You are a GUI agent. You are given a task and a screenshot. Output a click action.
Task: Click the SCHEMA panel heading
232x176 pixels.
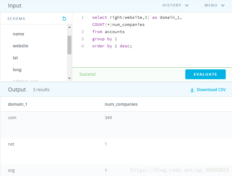(16, 19)
